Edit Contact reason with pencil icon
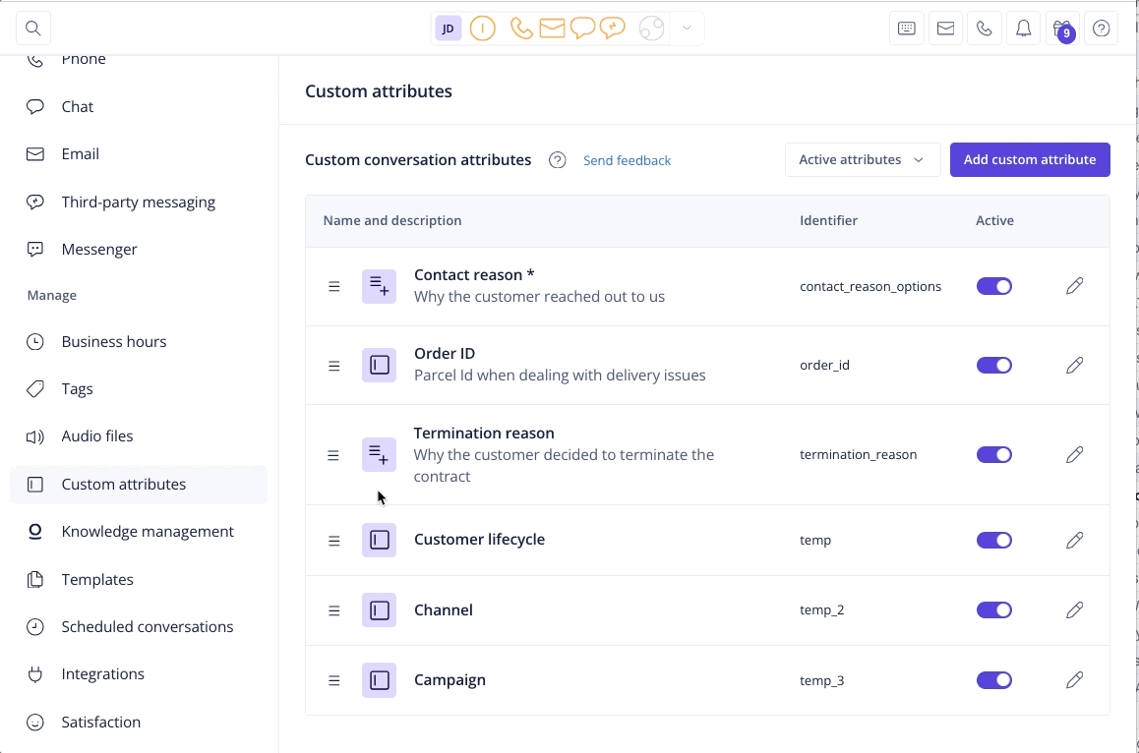 click(1074, 286)
